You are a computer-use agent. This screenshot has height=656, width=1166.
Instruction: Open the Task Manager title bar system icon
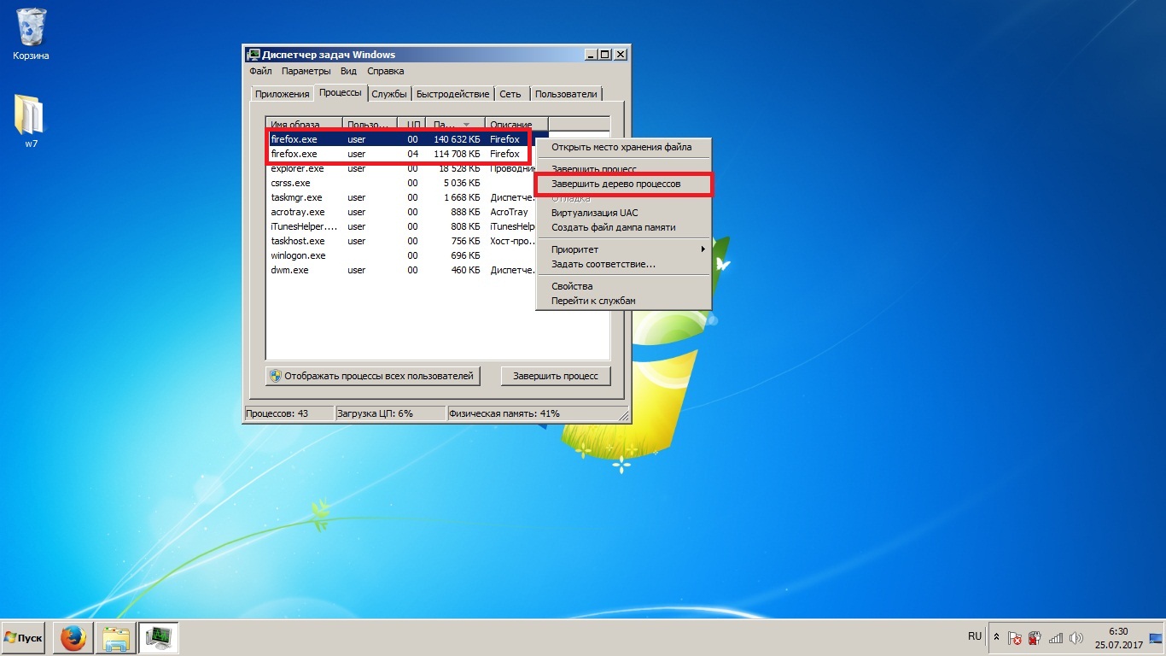(253, 55)
